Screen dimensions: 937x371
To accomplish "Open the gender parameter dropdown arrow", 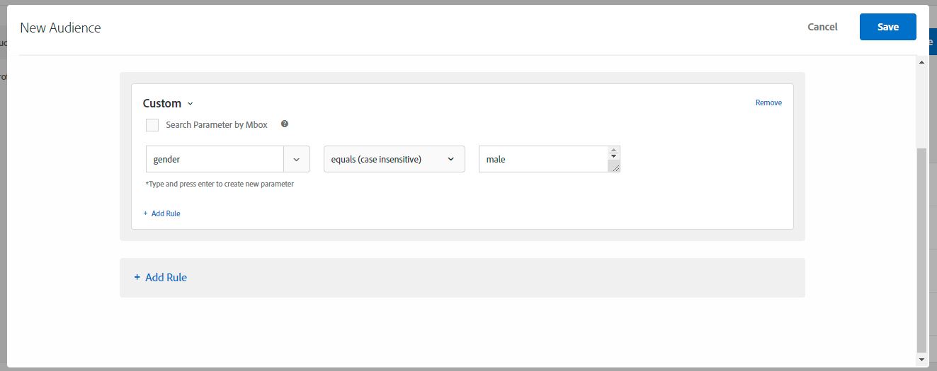I will coord(297,159).
